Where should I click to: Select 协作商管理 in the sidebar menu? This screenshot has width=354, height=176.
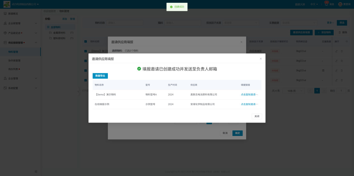14,60
